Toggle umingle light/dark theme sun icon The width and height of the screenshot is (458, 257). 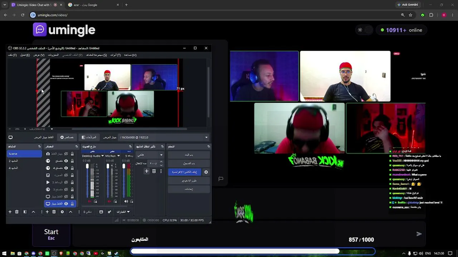(x=360, y=30)
